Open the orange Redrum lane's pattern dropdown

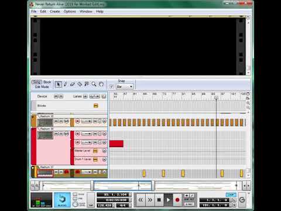pos(87,121)
